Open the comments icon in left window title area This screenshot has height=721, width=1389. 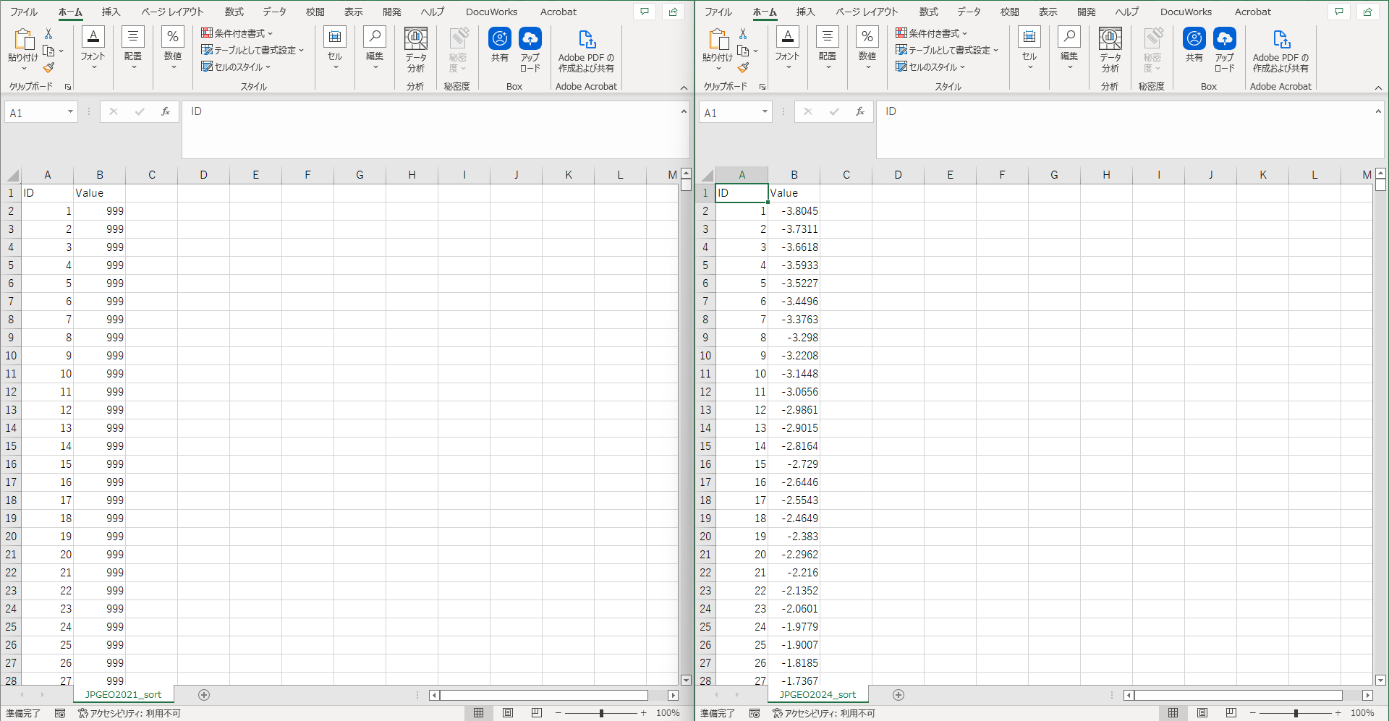(644, 12)
